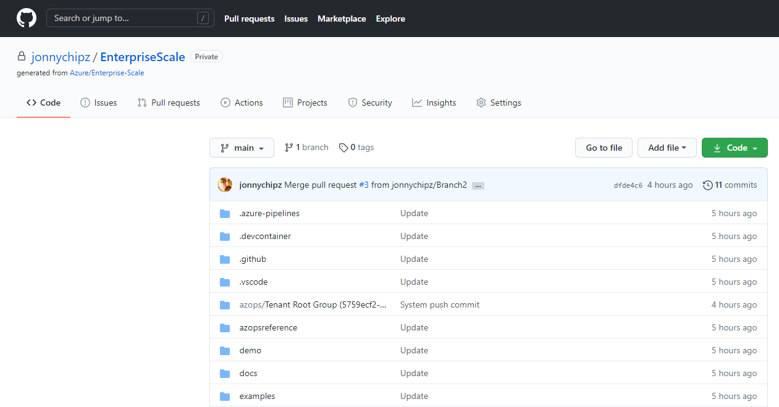779x407 pixels.
Task: Open the Add file dropdown
Action: click(667, 148)
